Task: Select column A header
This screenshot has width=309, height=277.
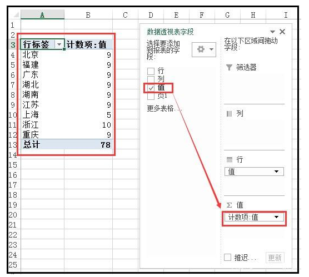Action: click(x=42, y=14)
